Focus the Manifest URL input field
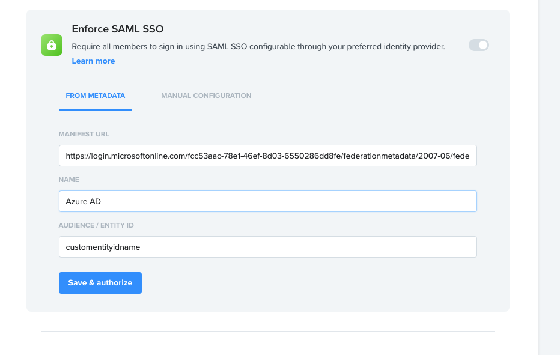This screenshot has width=560, height=355. click(x=267, y=156)
